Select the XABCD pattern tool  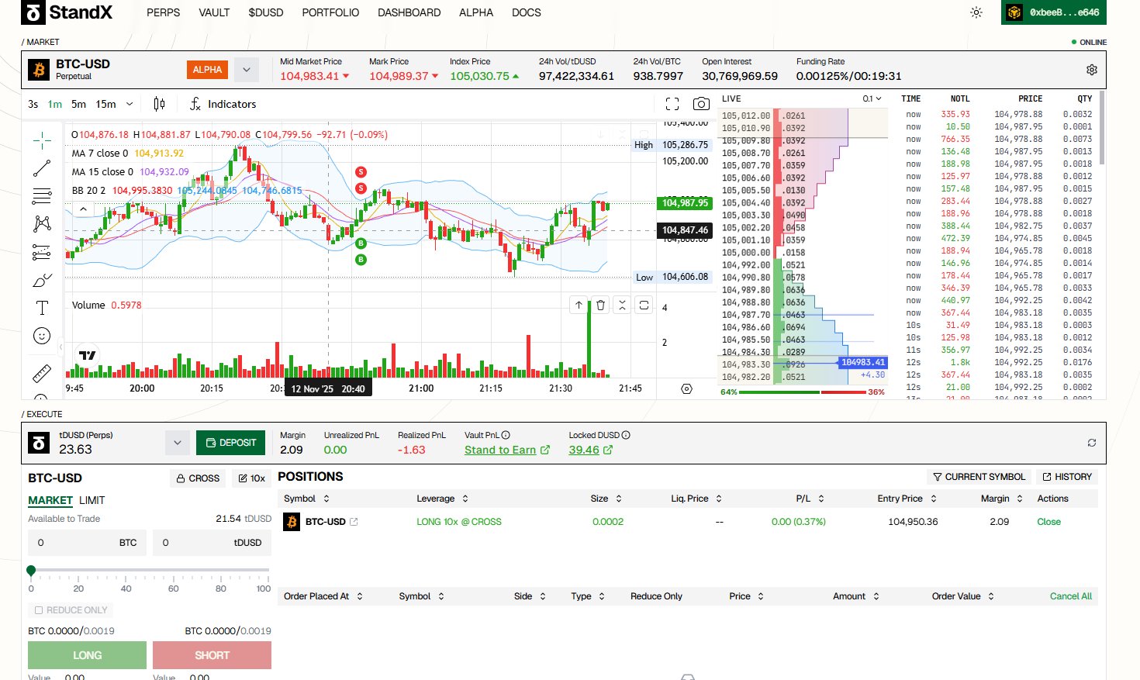pos(42,224)
